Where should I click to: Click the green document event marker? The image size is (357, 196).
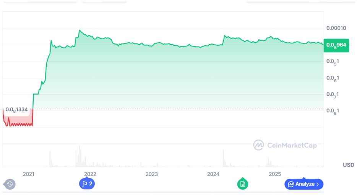pyautogui.click(x=242, y=184)
